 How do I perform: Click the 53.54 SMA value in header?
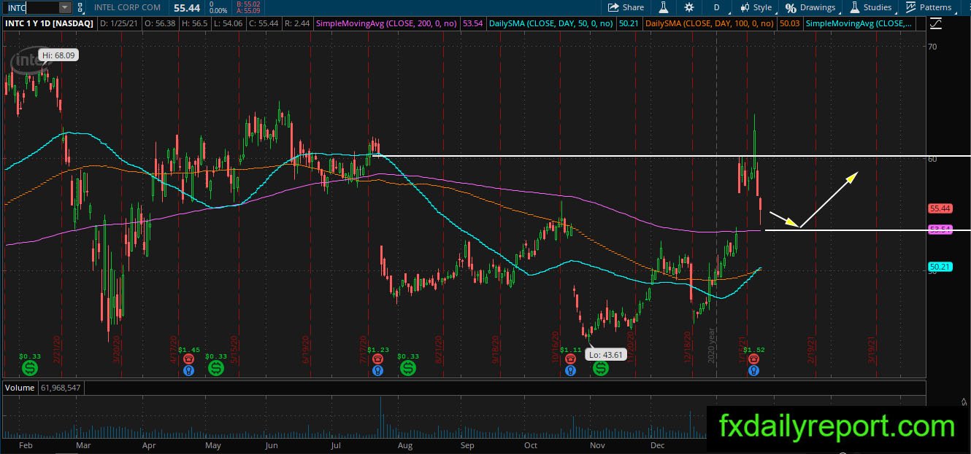click(x=473, y=23)
